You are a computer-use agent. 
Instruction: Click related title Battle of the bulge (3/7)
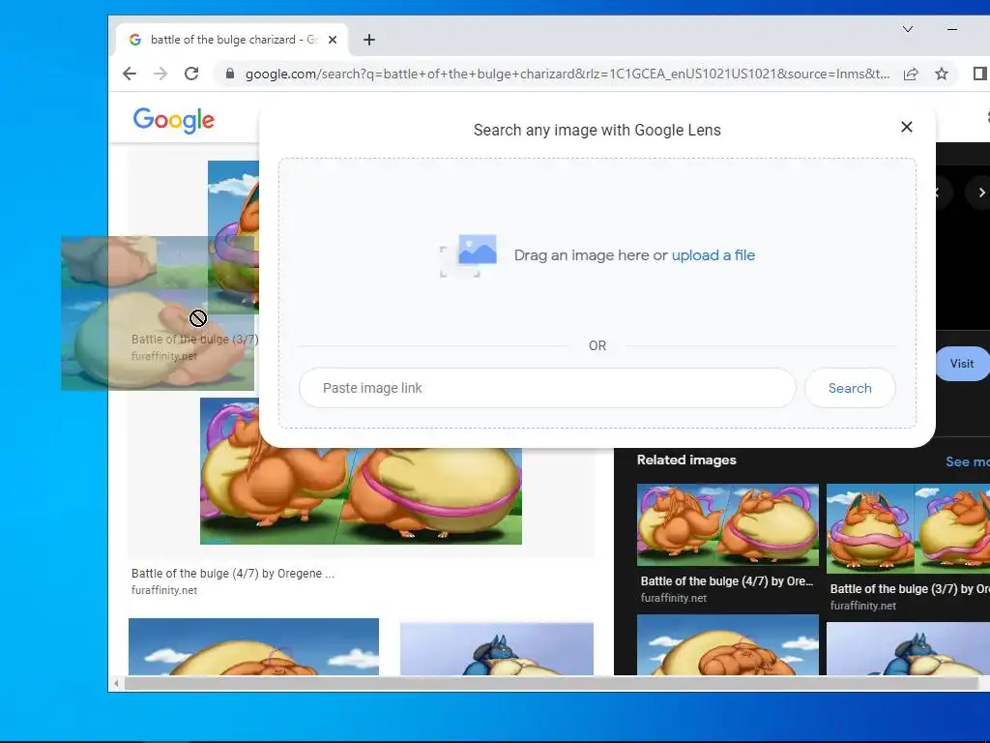click(x=909, y=589)
